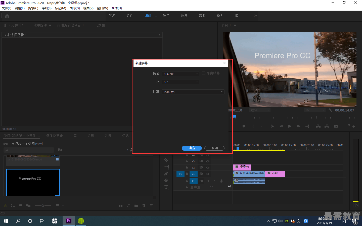Open the 剪辑(C) menu
Screen dimensions: 362x226
(33, 8)
